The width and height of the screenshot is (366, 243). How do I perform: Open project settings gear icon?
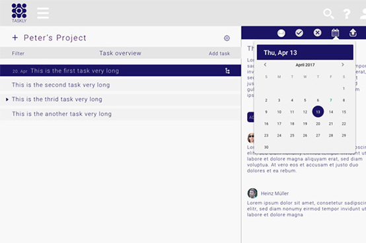[227, 38]
